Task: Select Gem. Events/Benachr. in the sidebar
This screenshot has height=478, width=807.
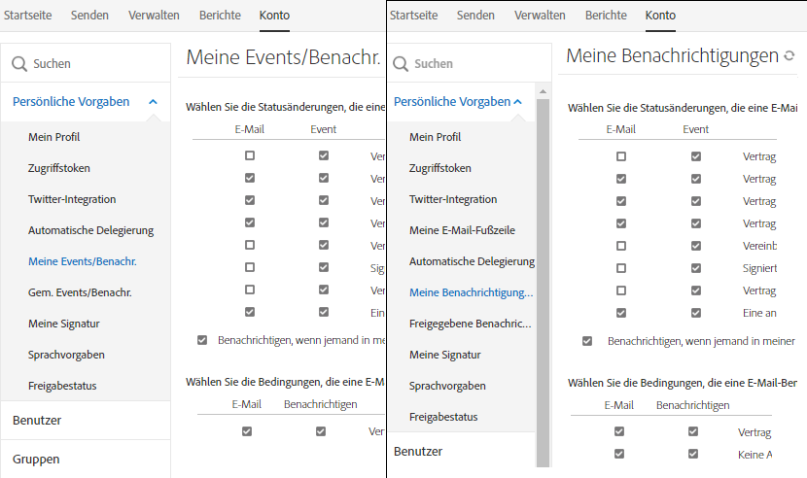Action: (x=80, y=292)
